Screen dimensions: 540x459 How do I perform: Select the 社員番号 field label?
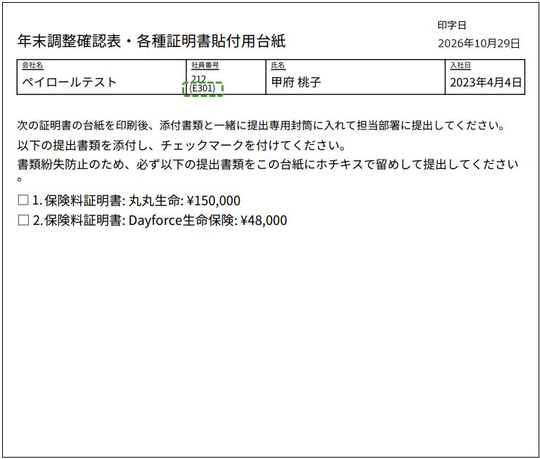(205, 65)
